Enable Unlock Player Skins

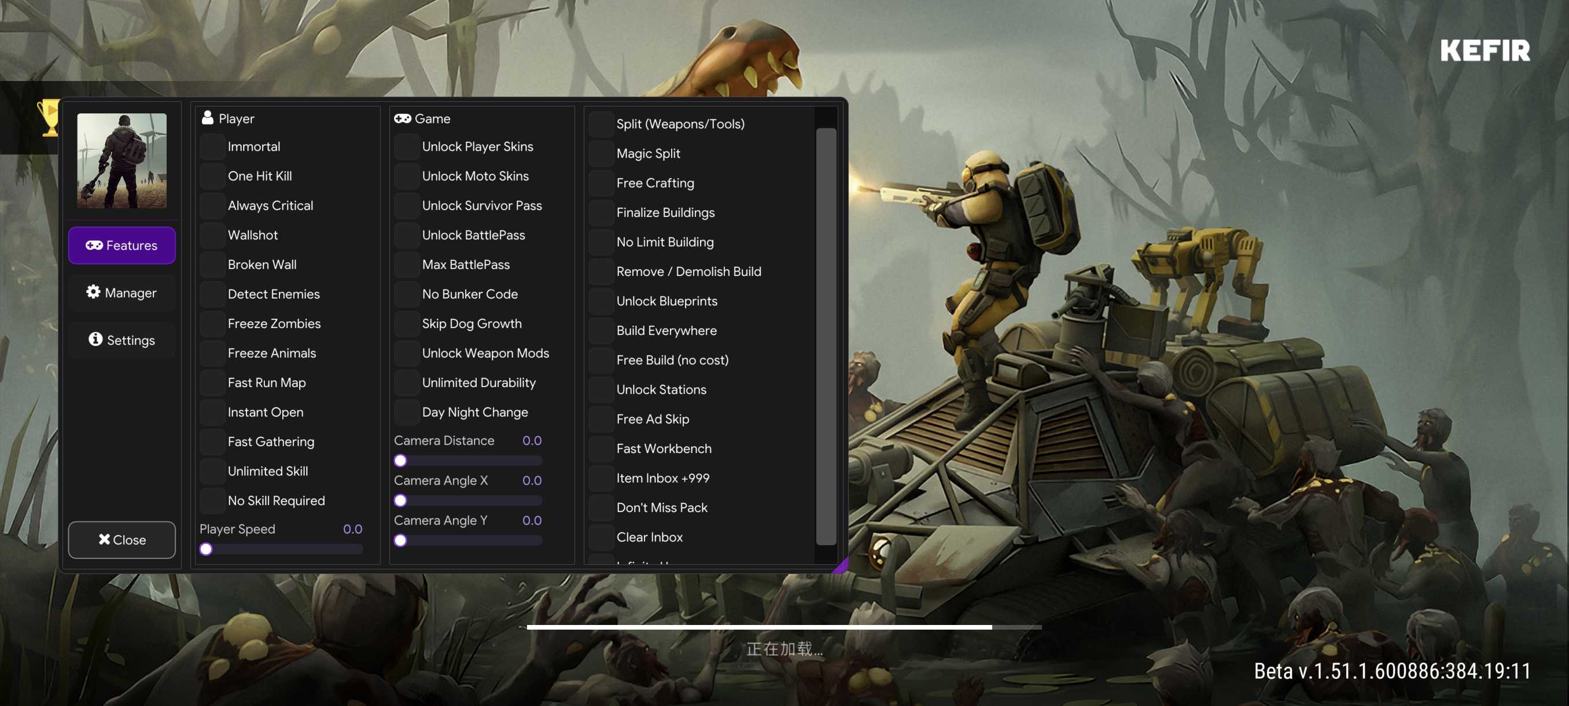point(407,147)
